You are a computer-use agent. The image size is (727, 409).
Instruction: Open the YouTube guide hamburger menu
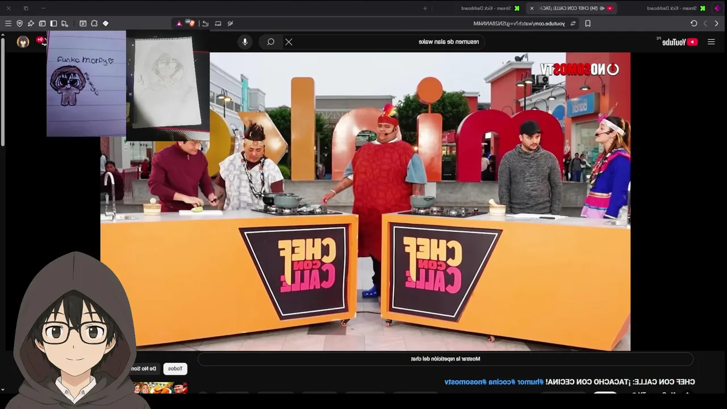(x=711, y=41)
